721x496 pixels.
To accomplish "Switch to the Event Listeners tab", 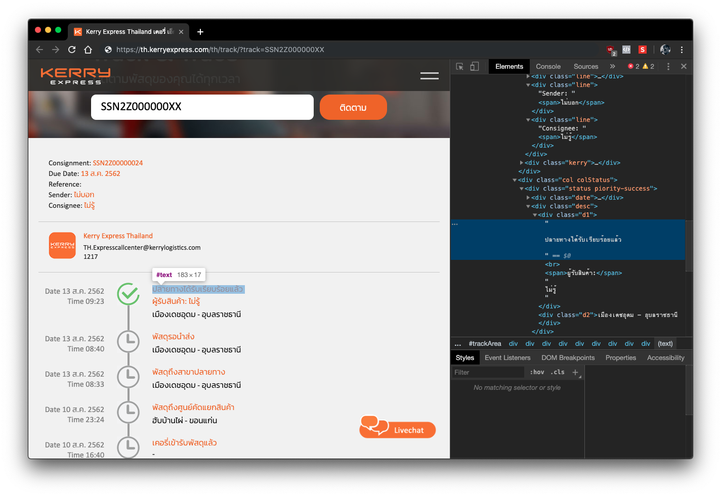I will click(x=507, y=357).
